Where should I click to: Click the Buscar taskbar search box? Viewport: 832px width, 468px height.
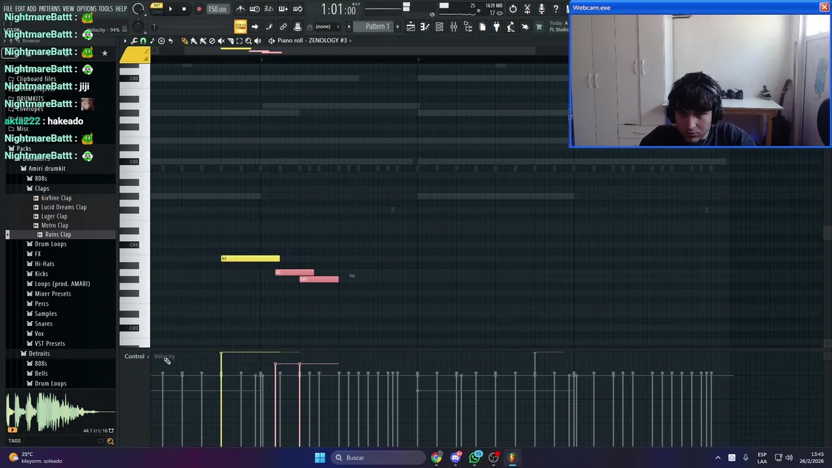pyautogui.click(x=378, y=458)
